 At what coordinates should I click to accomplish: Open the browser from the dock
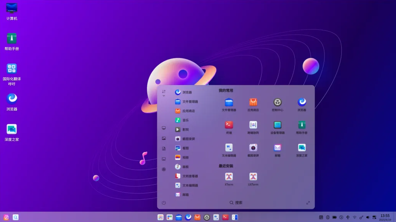pos(188,217)
